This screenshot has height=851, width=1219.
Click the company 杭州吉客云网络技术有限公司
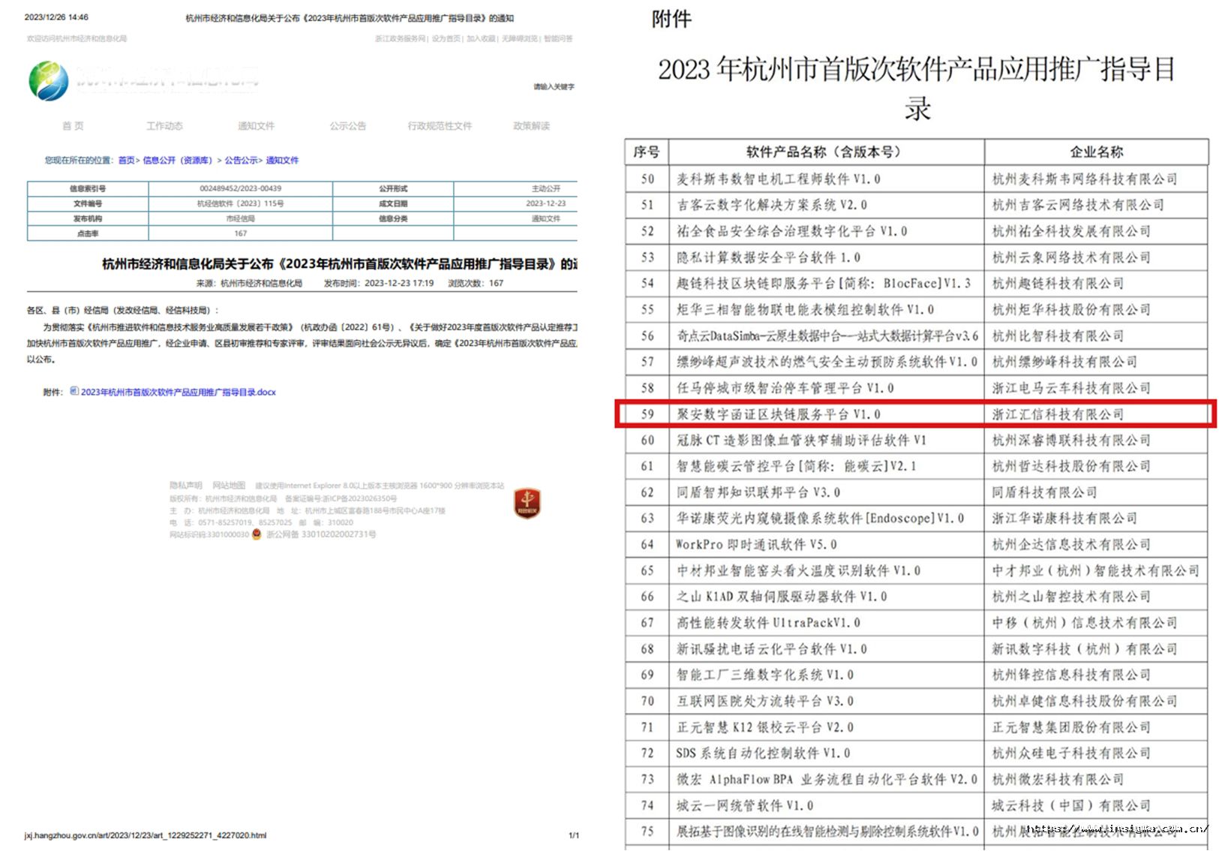[1078, 205]
